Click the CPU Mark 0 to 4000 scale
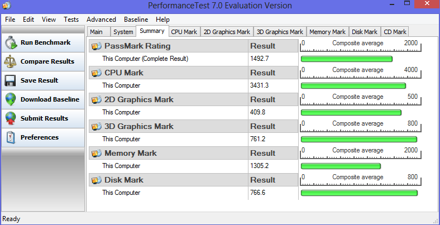The image size is (440, 225). (361, 73)
